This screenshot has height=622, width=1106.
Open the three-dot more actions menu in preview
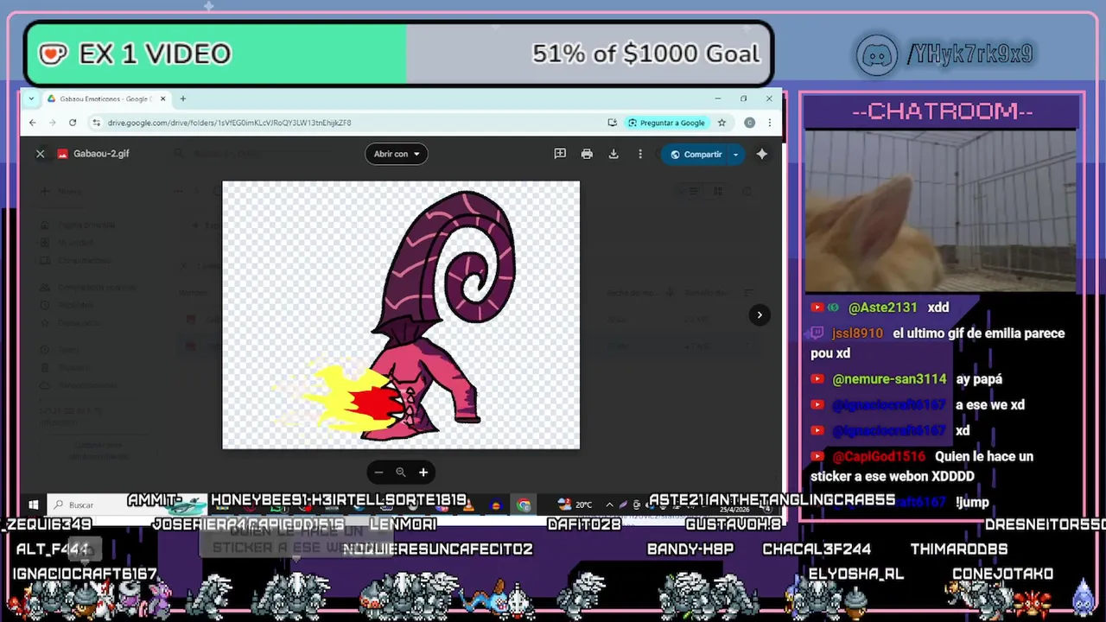tap(640, 154)
